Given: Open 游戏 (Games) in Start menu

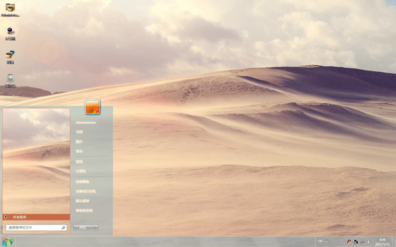Looking at the screenshot, I should (79, 161).
